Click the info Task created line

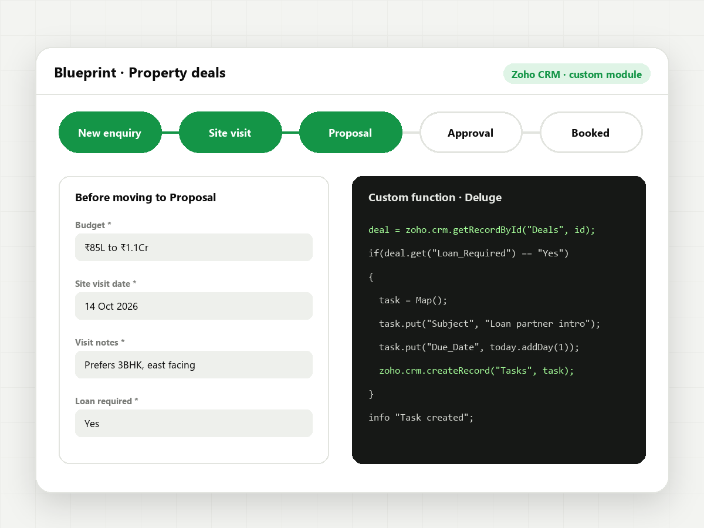[421, 418]
